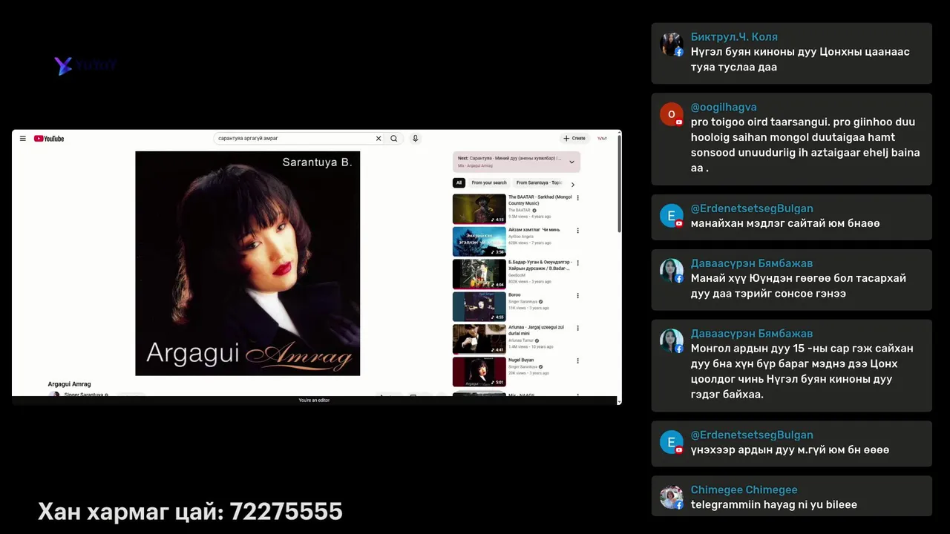Screen dimensions: 950x534
Task: Click the YouTube page vertical scrollbar
Action: [619, 185]
